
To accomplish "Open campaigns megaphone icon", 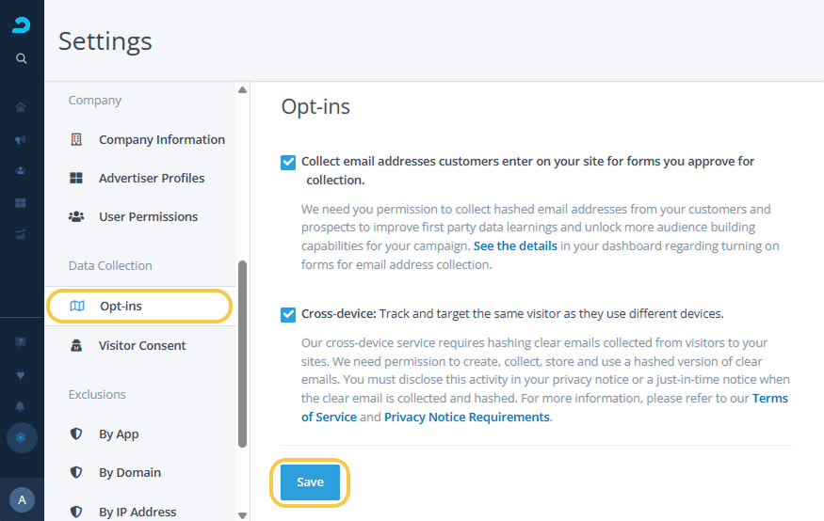I will click(x=21, y=139).
